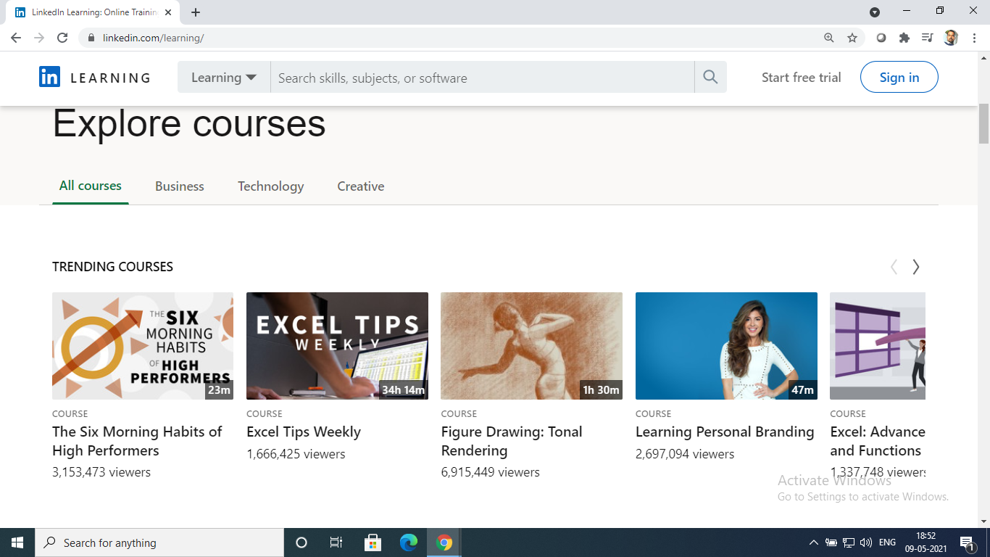
Task: Click the Learning Personal Branding thumbnail
Action: (x=726, y=346)
